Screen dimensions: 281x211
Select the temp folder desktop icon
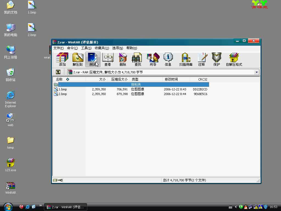10,143
